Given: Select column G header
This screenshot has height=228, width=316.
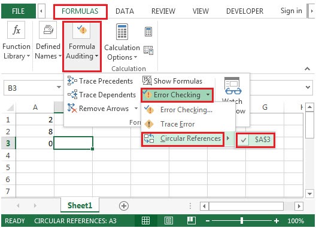Looking at the screenshot, I should coord(265,107).
